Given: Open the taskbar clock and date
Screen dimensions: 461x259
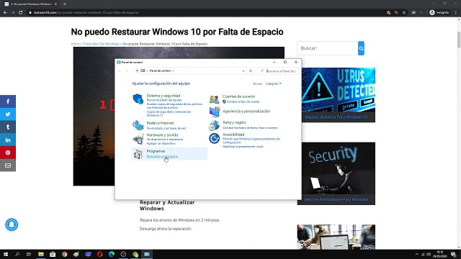Looking at the screenshot, I should (440, 254).
